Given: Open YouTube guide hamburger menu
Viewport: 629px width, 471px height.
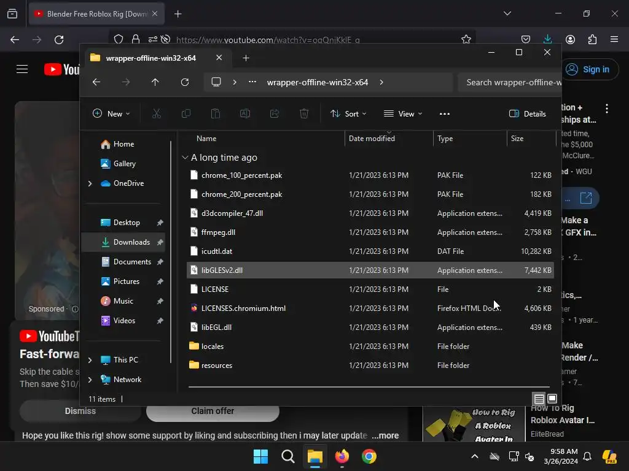Looking at the screenshot, I should [x=22, y=69].
